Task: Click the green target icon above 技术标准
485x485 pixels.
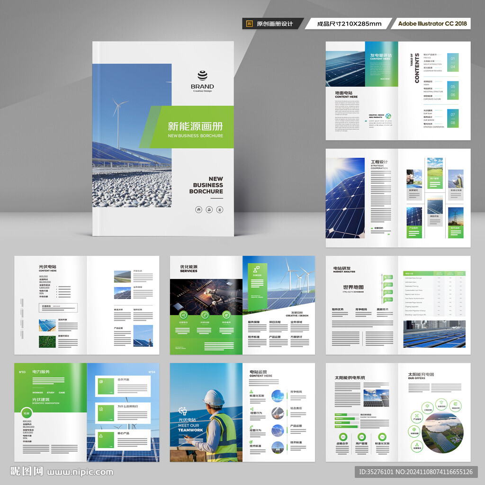Action: pos(251,442)
